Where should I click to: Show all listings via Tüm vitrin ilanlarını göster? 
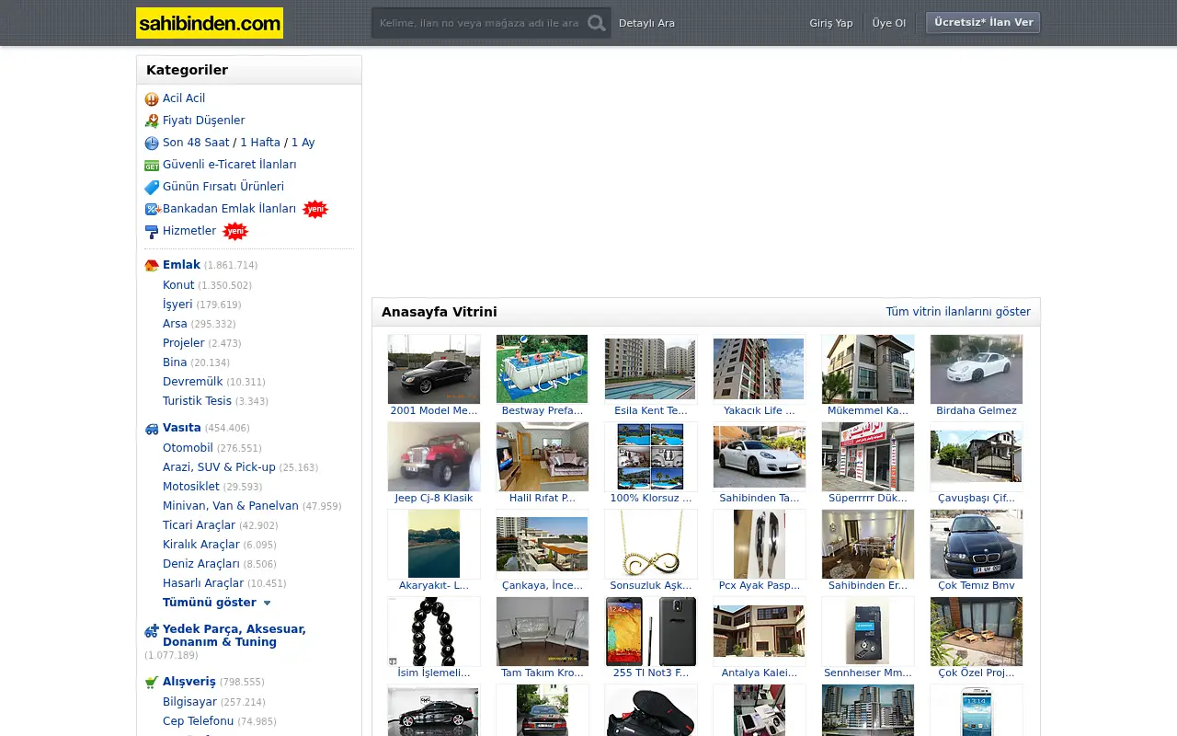[958, 312]
